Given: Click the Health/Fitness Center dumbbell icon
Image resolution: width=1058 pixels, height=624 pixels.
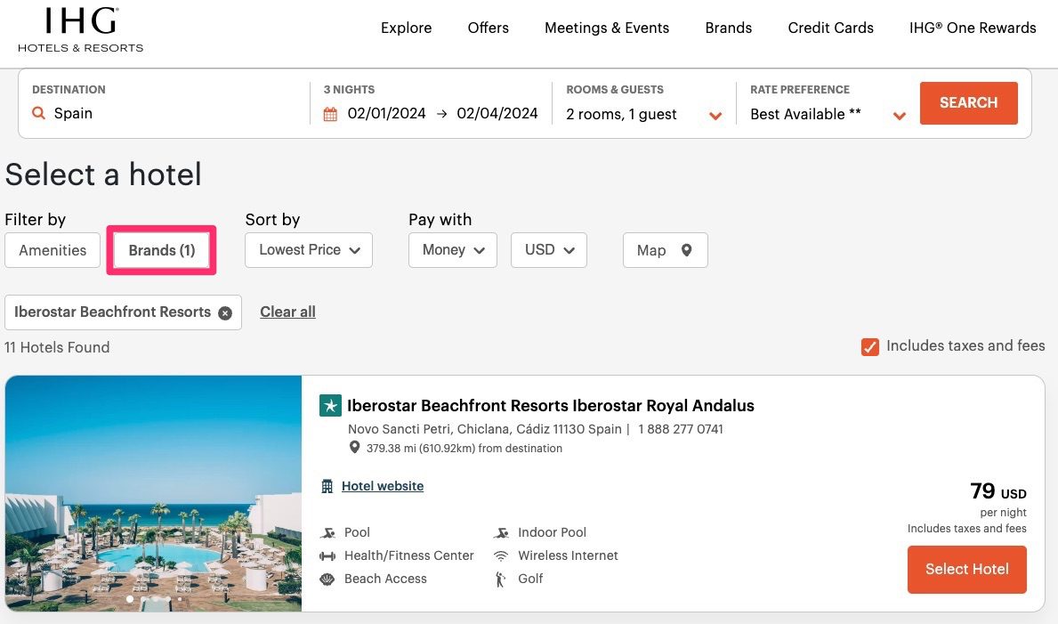Looking at the screenshot, I should pos(326,555).
